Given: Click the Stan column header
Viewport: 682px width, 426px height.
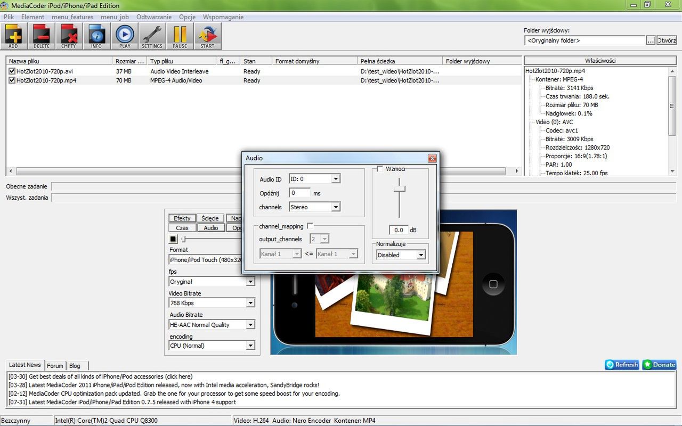Looking at the screenshot, I should (256, 61).
